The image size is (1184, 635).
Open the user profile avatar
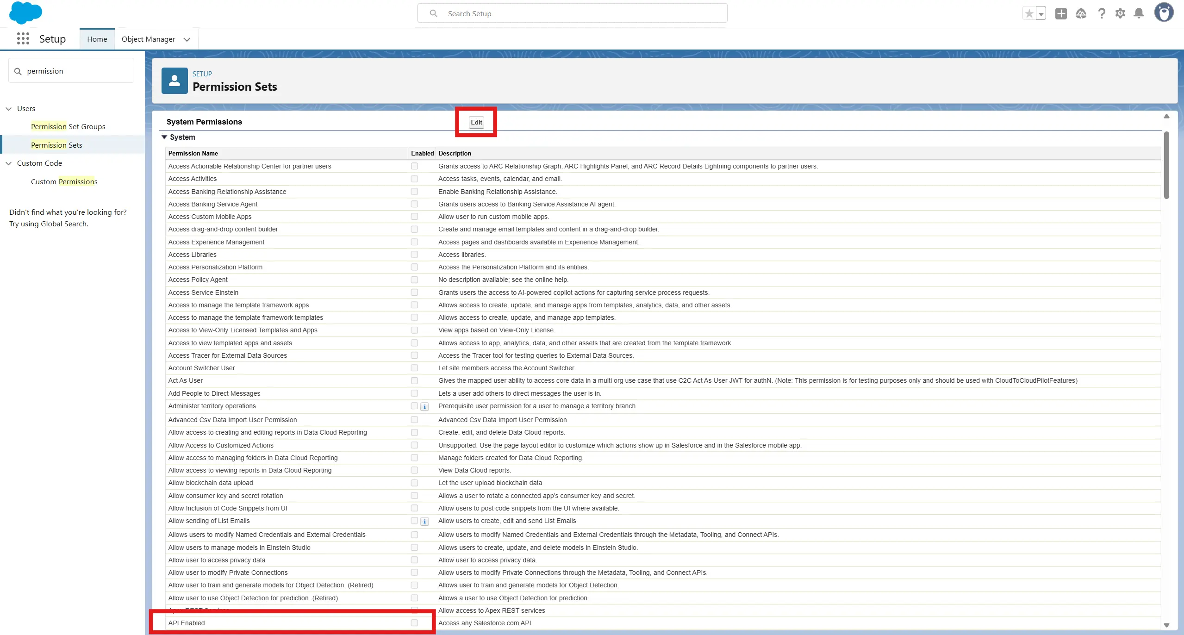coord(1164,12)
